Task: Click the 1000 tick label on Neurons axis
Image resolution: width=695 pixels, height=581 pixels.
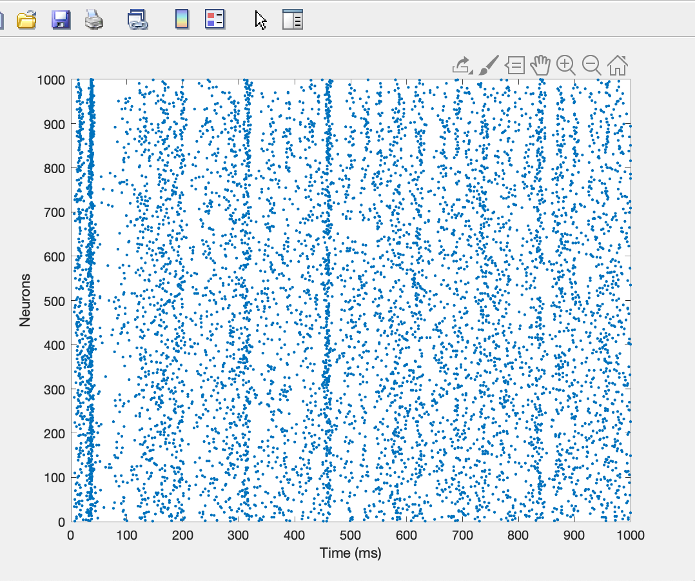Action: [x=51, y=80]
